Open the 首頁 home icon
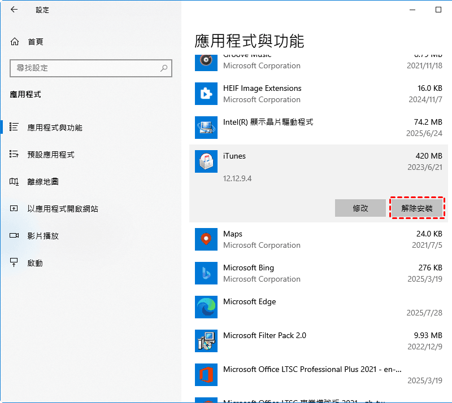Viewport: 452px width, 403px height. tap(15, 42)
